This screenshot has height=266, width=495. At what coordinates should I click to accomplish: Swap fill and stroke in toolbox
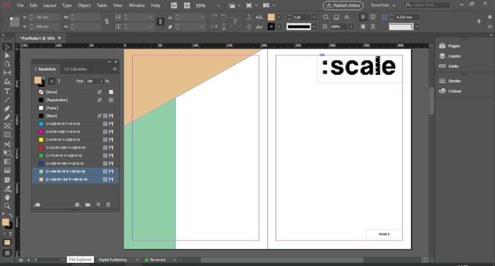point(11,215)
